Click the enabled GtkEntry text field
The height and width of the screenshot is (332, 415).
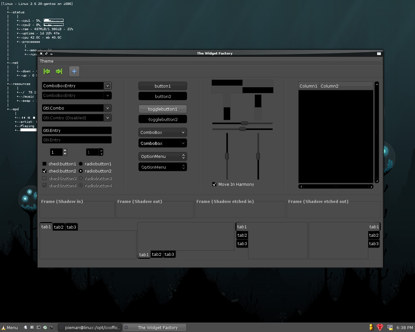[77, 130]
